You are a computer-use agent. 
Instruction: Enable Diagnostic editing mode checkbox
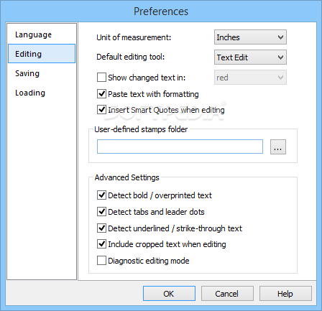pyautogui.click(x=101, y=261)
